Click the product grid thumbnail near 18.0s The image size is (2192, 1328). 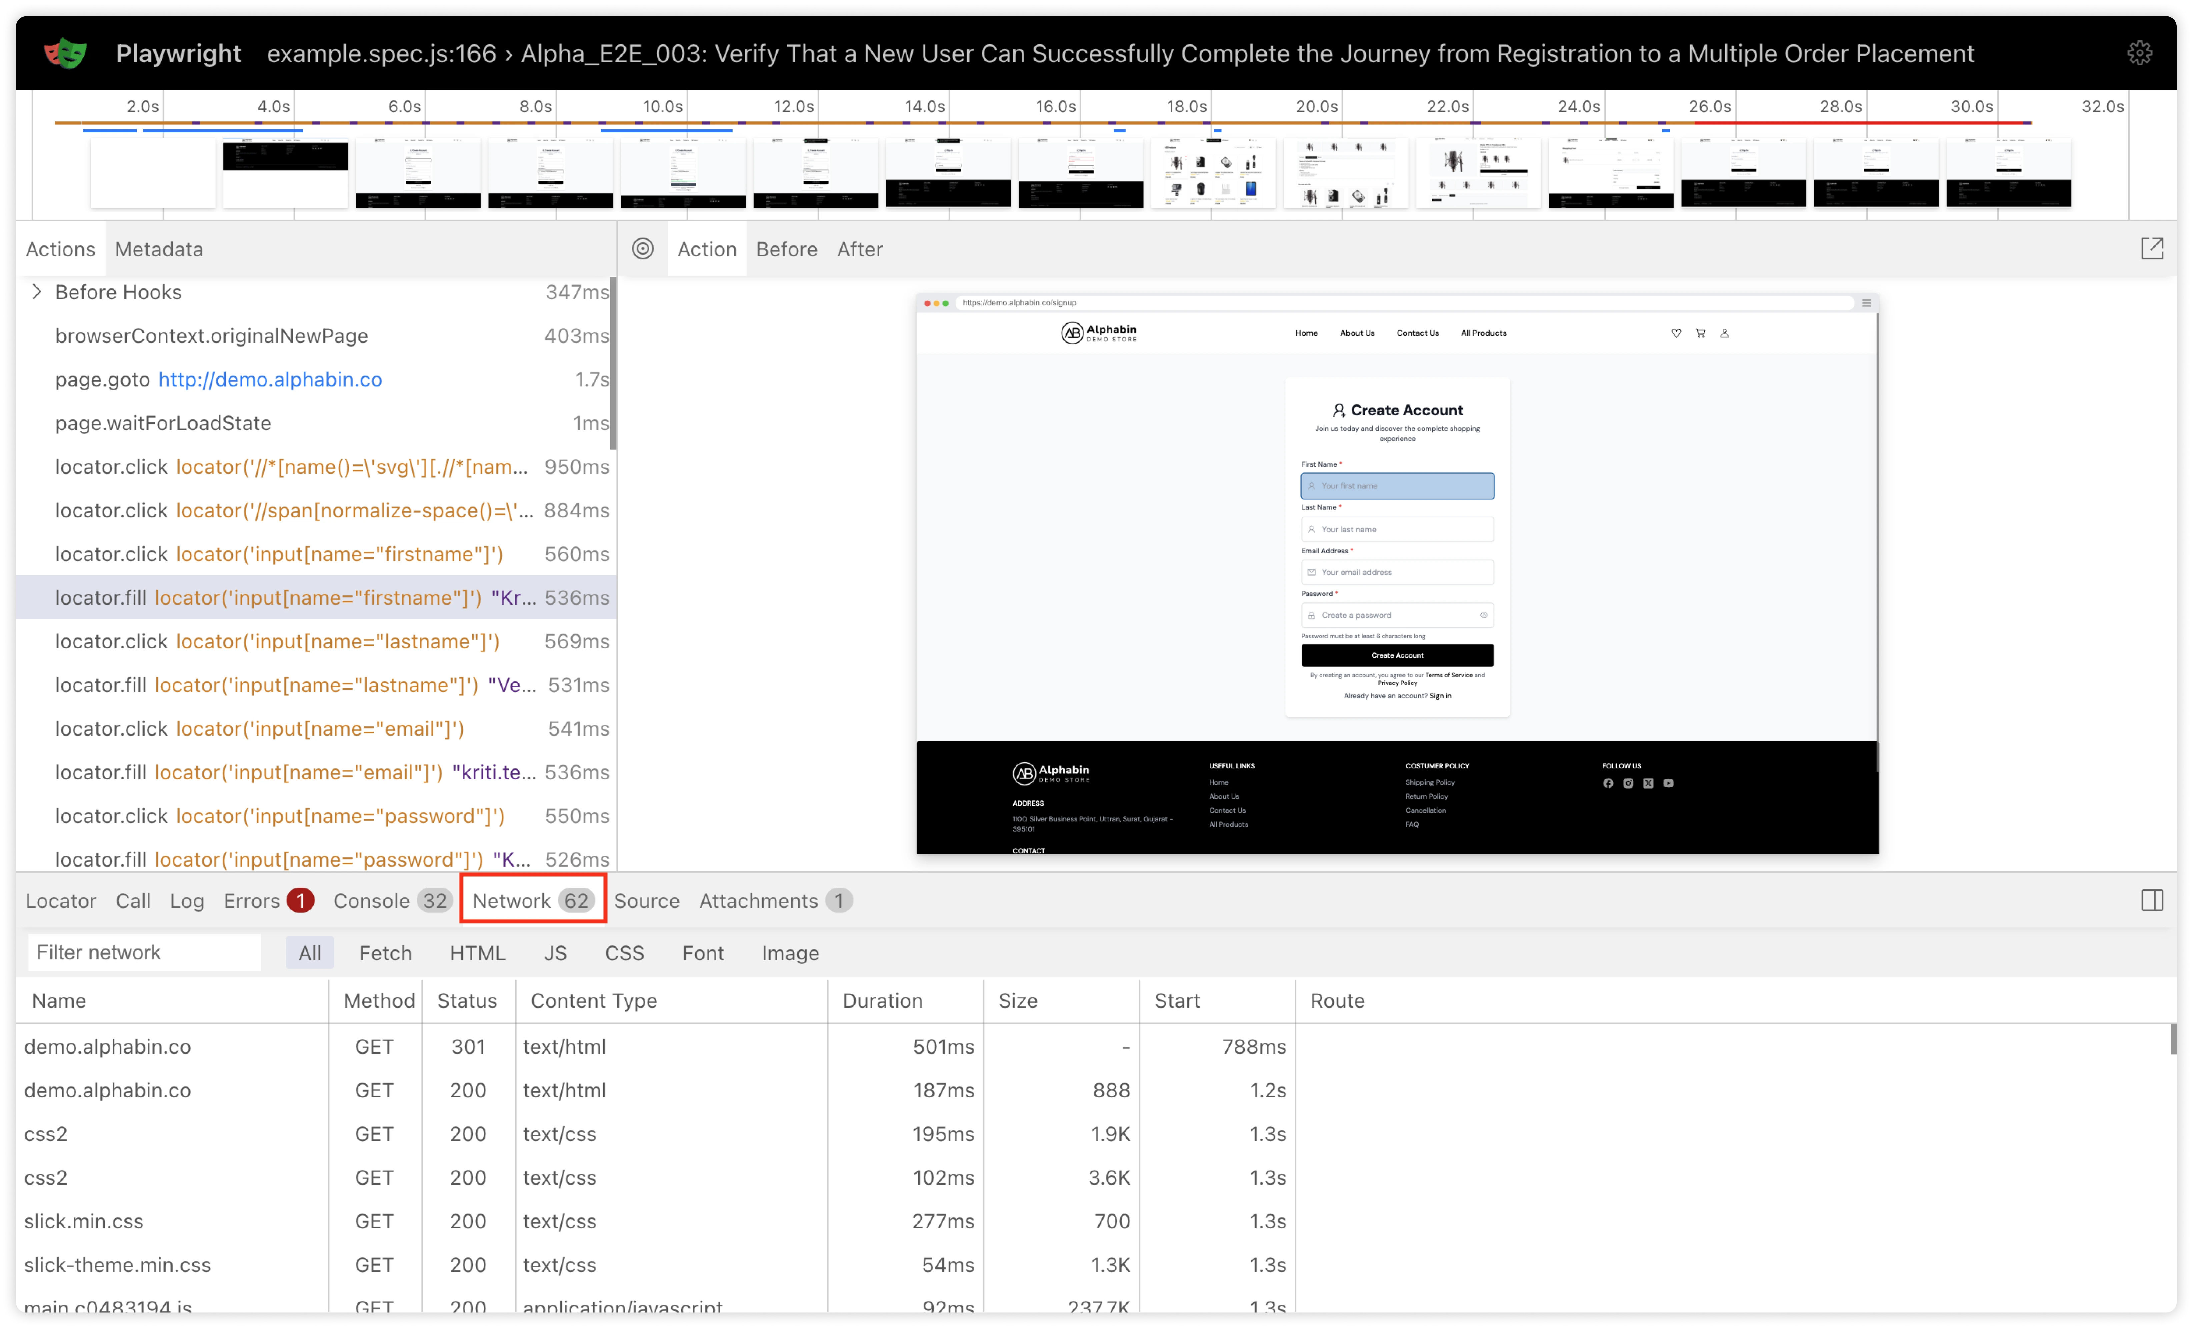click(1213, 173)
